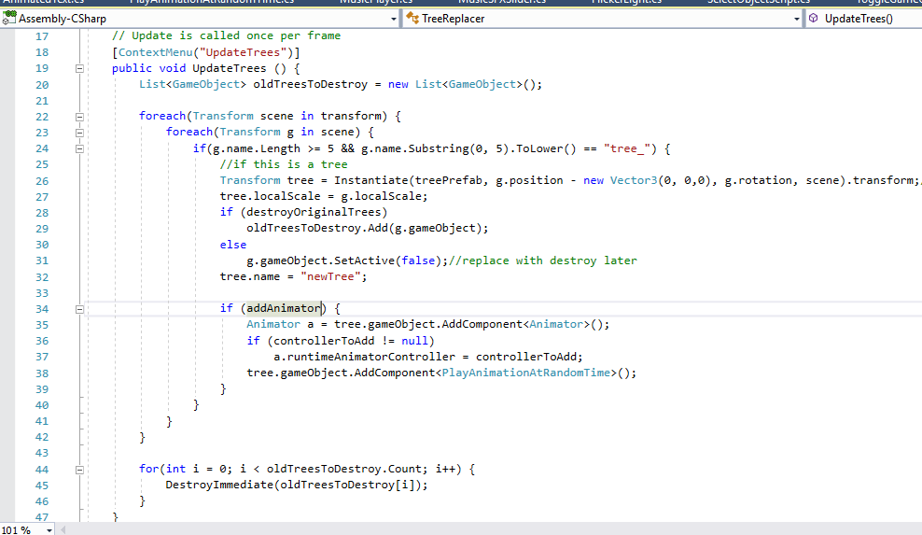Click comment 'replace with destroy later'
This screenshot has width=922, height=535.
point(550,260)
